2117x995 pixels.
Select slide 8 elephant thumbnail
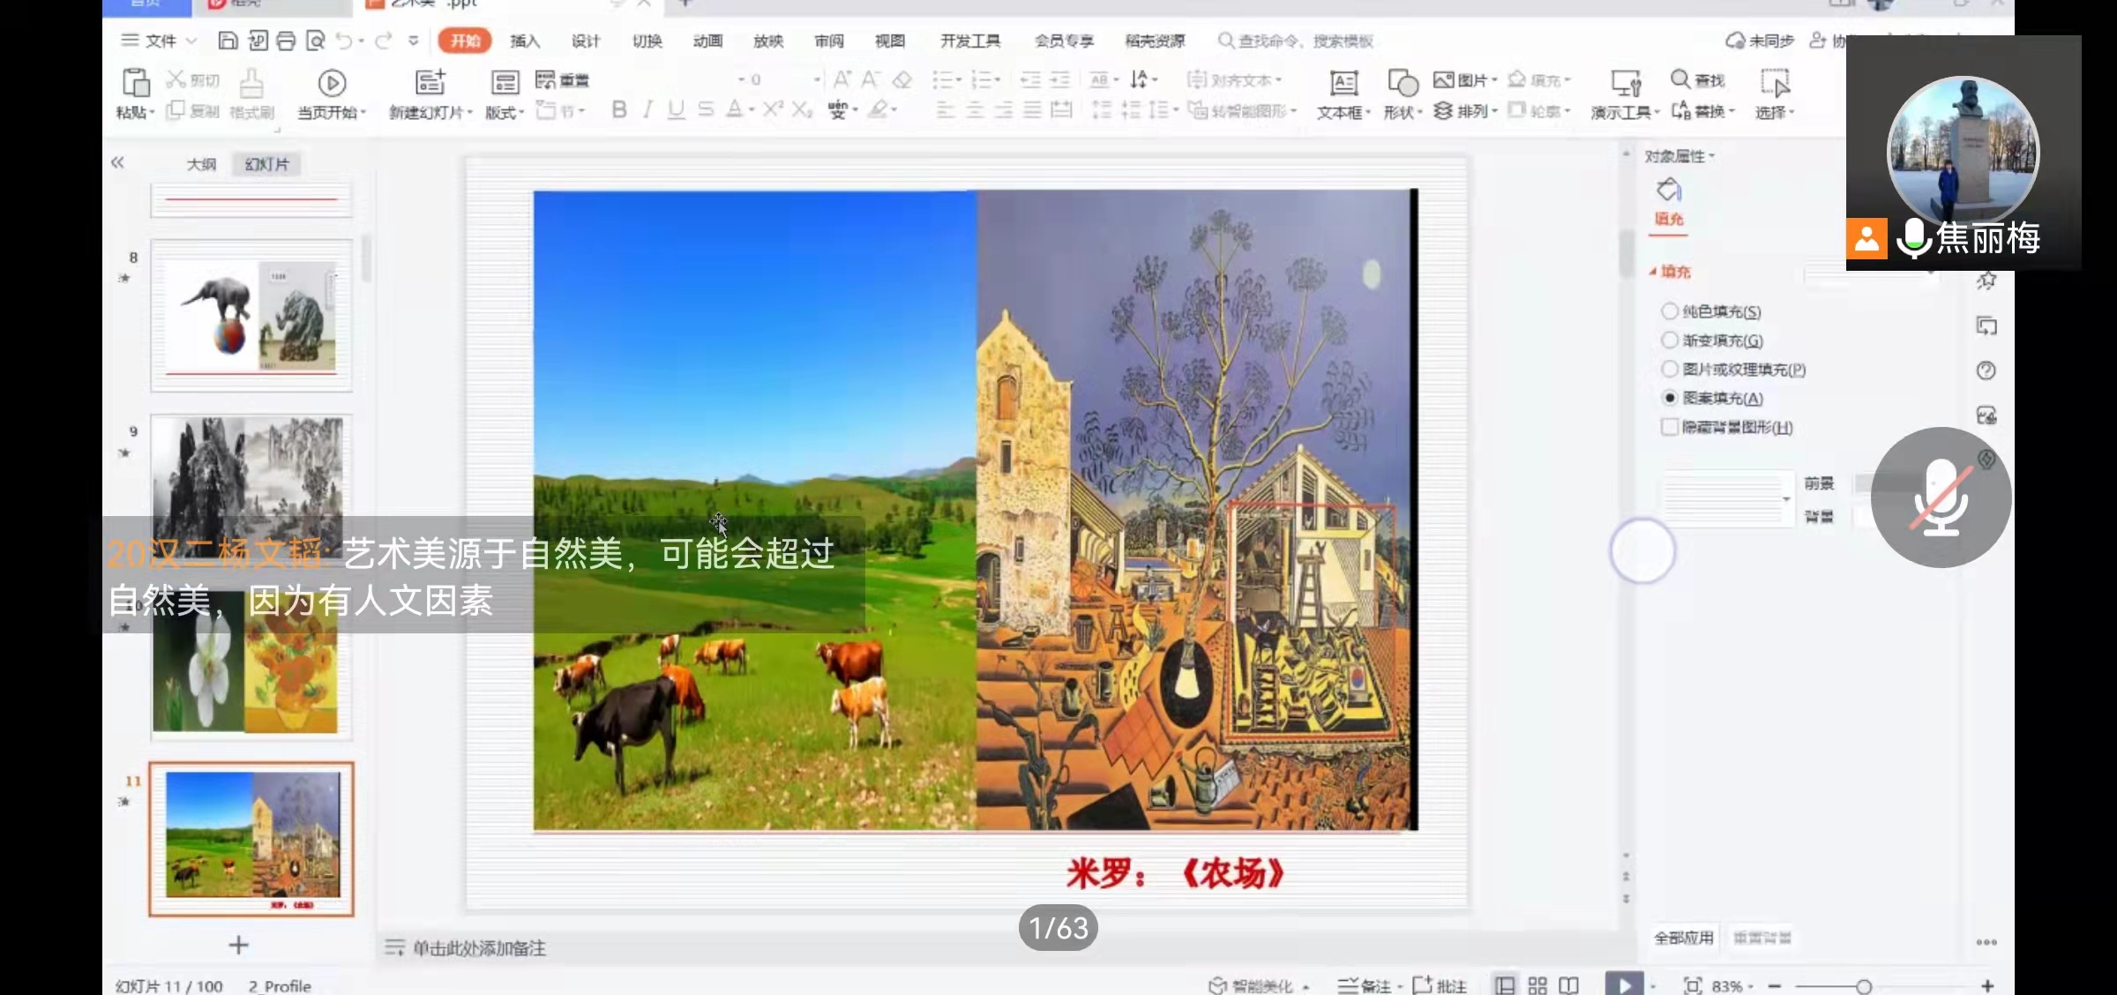(251, 315)
